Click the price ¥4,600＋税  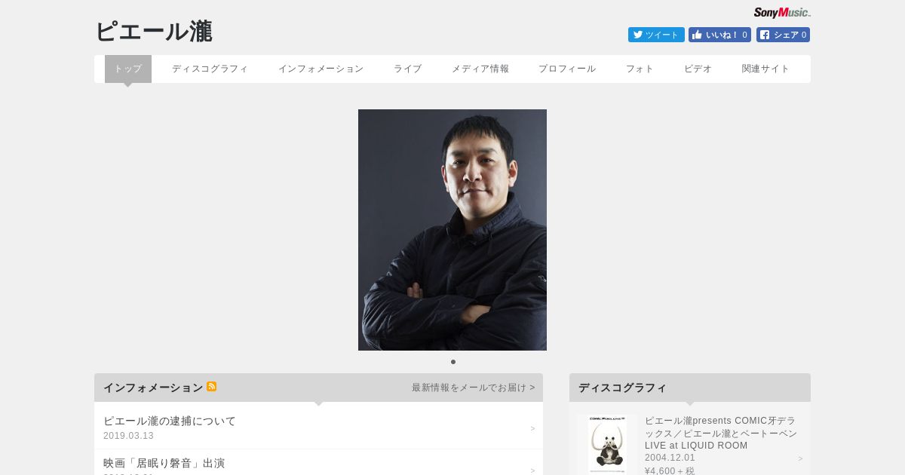pyautogui.click(x=670, y=470)
